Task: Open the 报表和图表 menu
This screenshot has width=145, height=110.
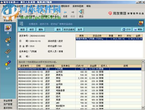Action: coord(78,6)
